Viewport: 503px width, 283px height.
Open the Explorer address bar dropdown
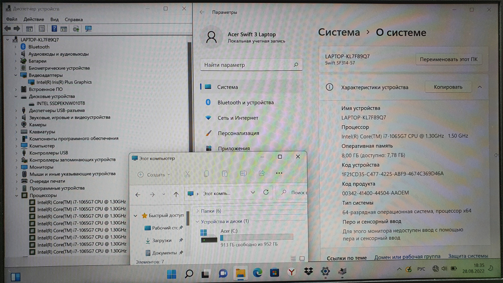click(x=253, y=193)
